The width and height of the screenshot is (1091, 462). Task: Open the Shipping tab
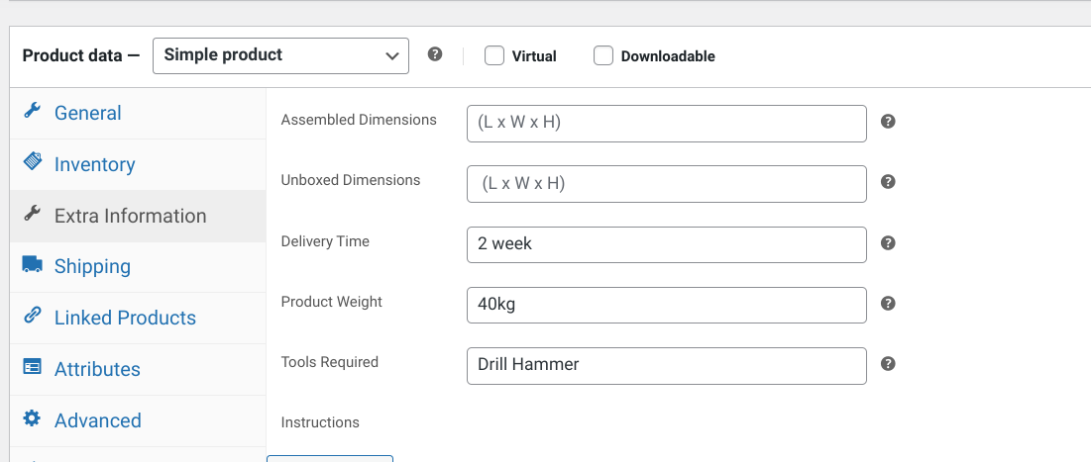92,266
